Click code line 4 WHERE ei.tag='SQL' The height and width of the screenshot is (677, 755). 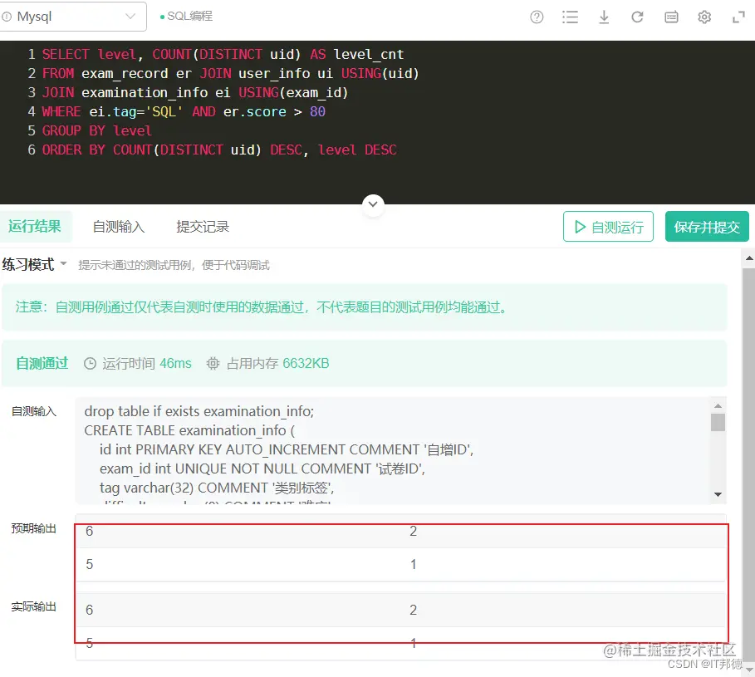(184, 111)
